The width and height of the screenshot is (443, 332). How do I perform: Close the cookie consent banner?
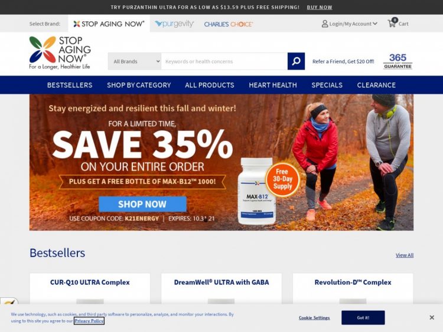(x=431, y=318)
